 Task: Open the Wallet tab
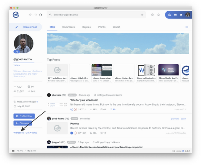pos(117,27)
